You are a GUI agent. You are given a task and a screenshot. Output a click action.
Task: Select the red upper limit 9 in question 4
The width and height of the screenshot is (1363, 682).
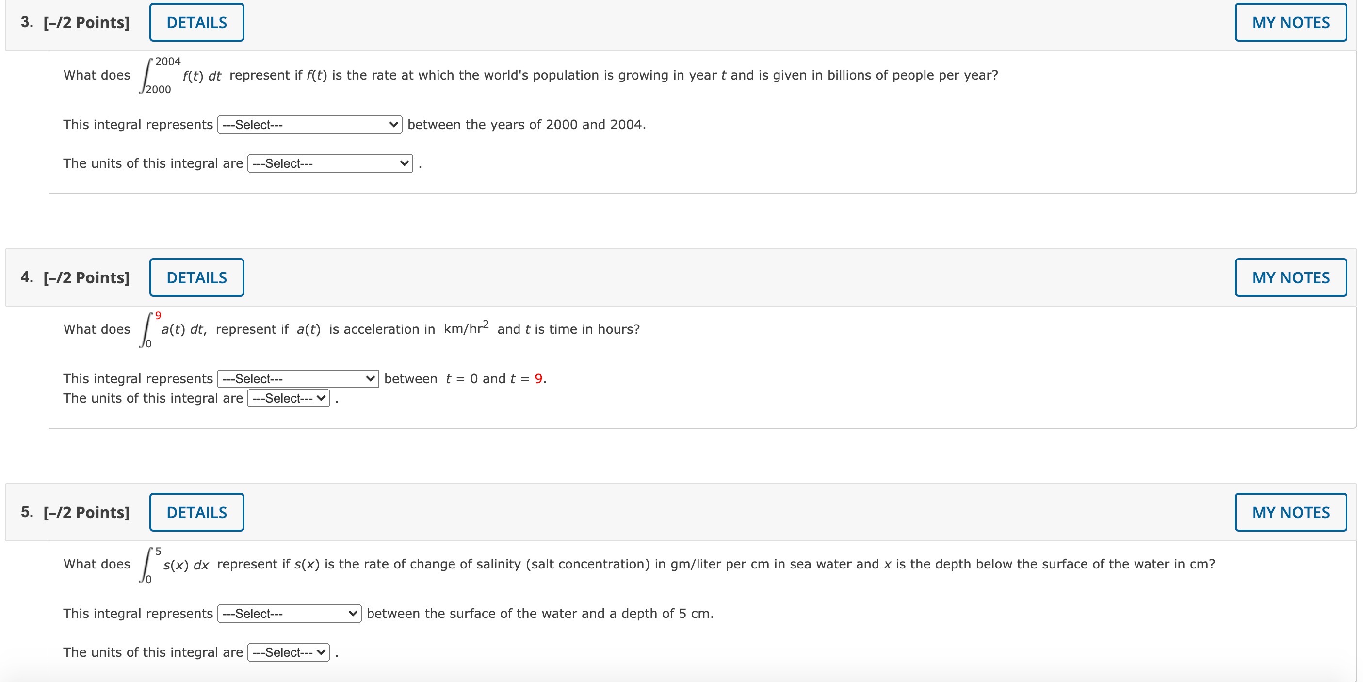click(158, 315)
